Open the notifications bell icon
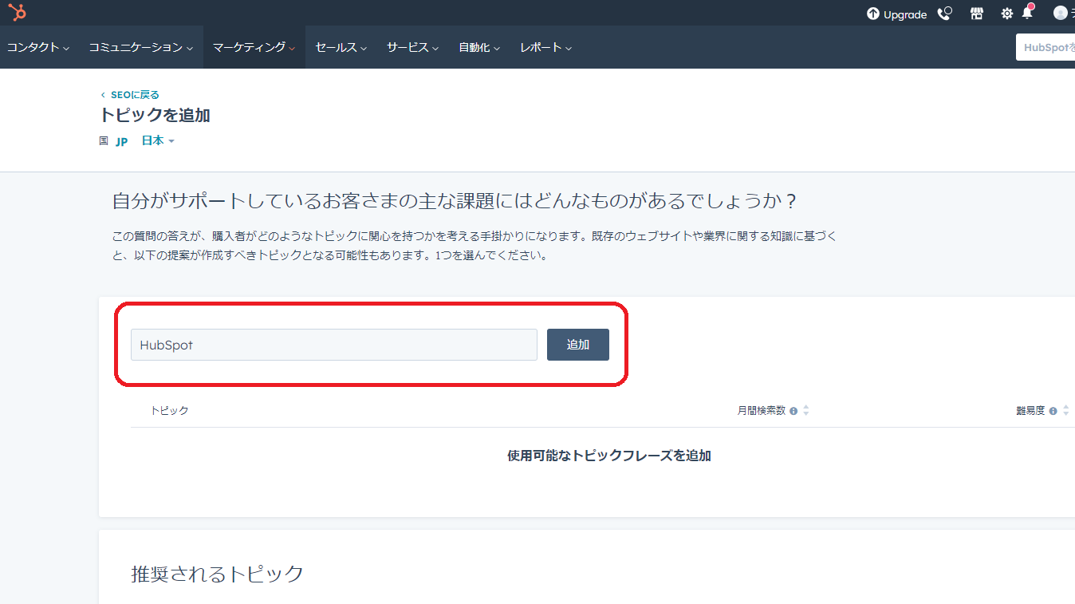Image resolution: width=1075 pixels, height=604 pixels. pos(1028,13)
